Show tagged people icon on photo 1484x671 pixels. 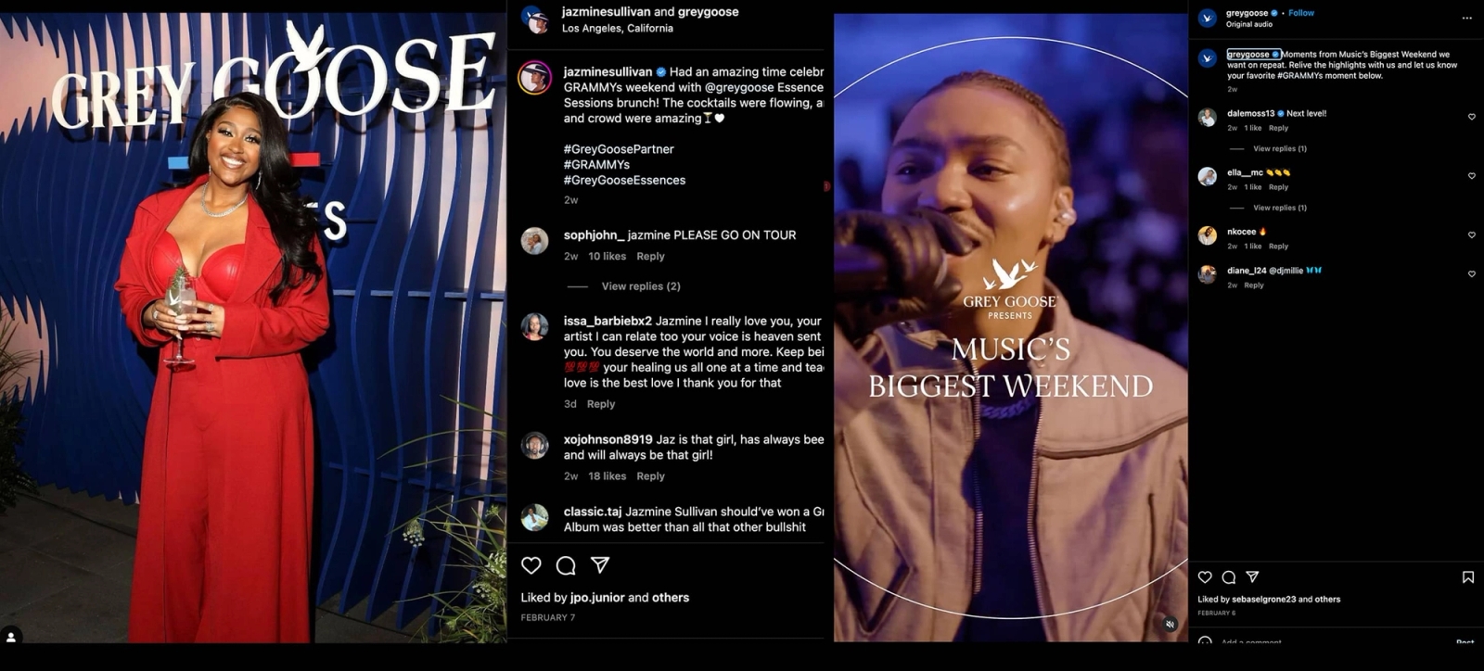[11, 637]
